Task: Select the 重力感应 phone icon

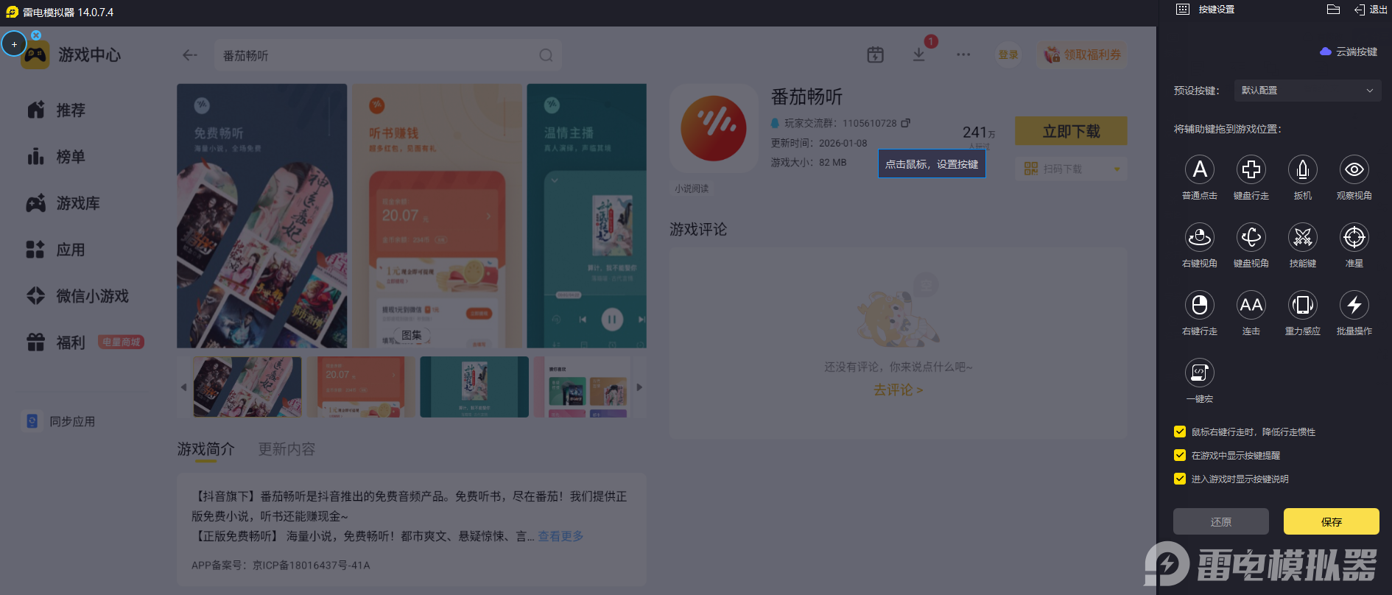Action: 1302,306
